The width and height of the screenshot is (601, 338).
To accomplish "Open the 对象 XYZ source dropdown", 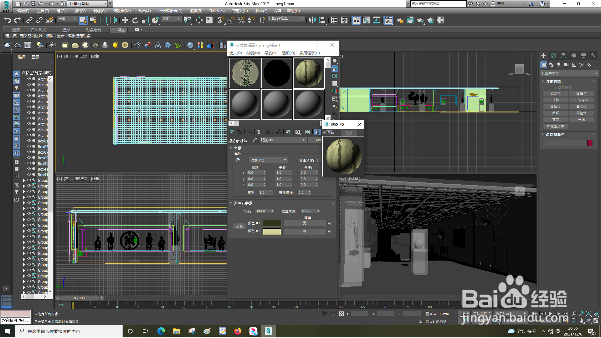I will [268, 160].
